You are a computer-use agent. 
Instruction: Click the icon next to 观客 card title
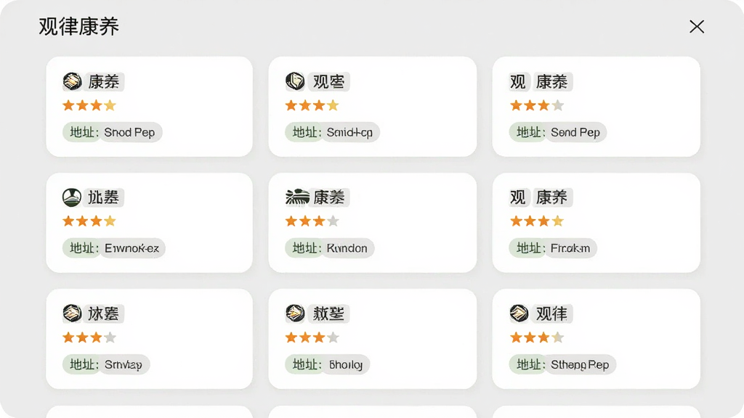tap(295, 81)
